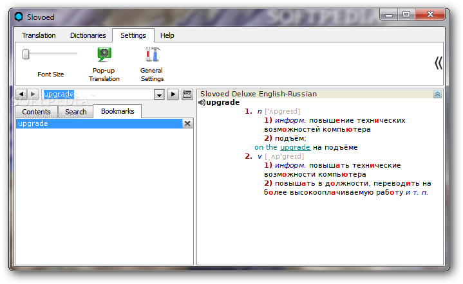Image resolution: width=463 pixels, height=284 pixels.
Task: Collapse the ribbon with double chevron
Action: (438, 63)
